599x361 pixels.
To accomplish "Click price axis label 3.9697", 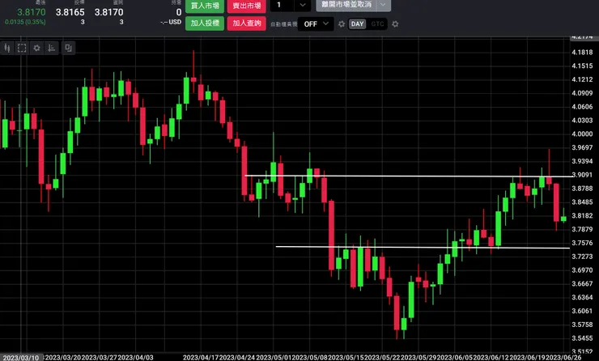I will click(582, 147).
